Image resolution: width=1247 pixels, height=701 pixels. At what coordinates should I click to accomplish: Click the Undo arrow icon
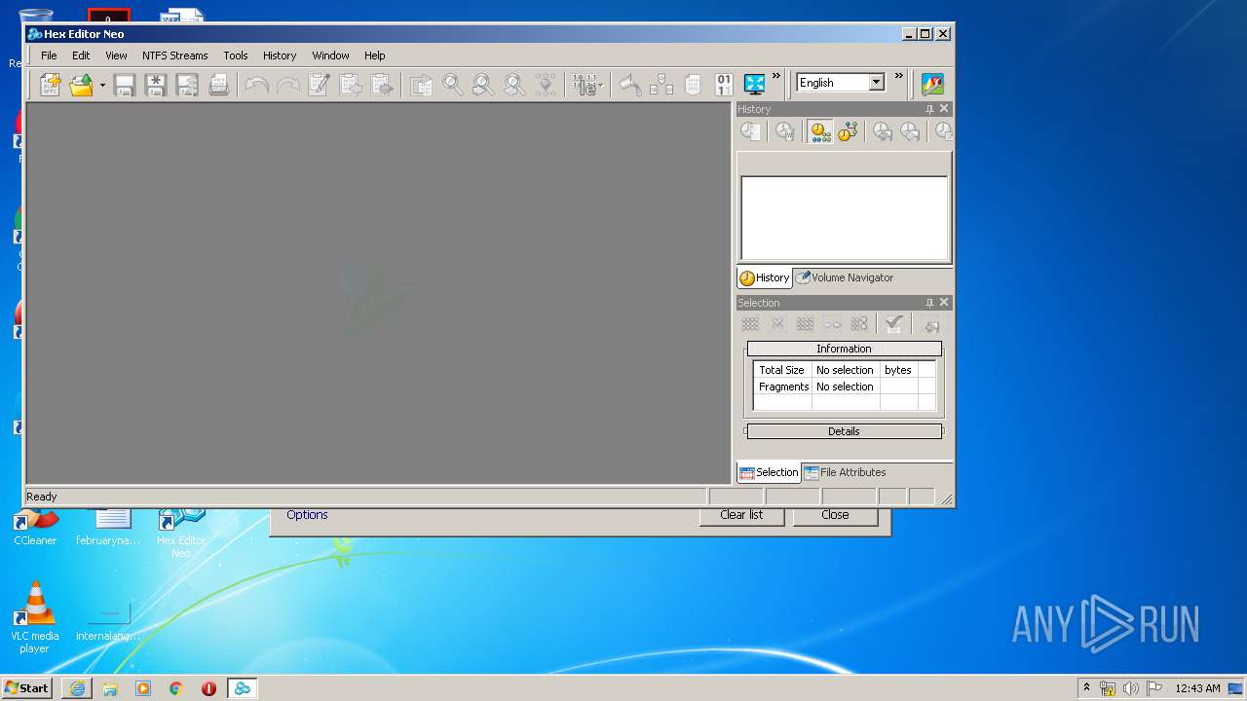(256, 85)
